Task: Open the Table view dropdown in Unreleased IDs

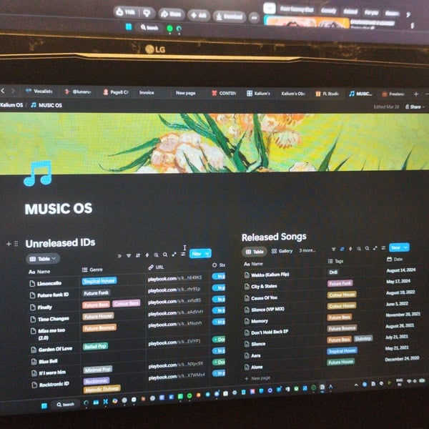Action: click(x=43, y=259)
